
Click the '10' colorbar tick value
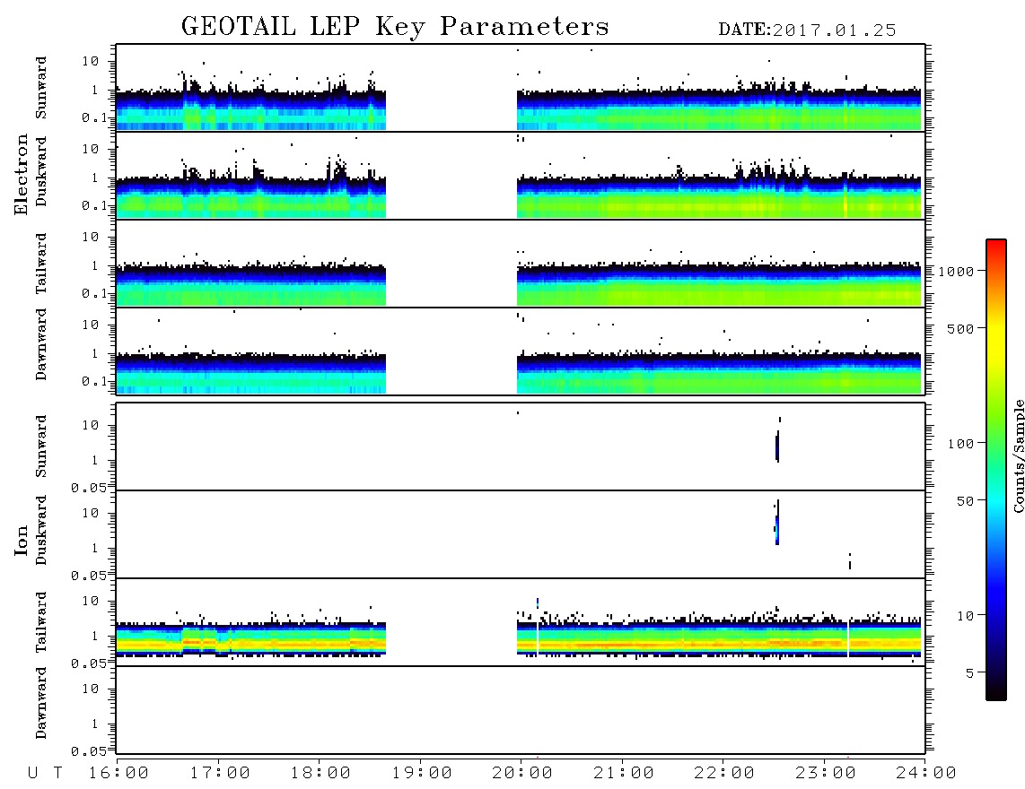coord(965,616)
